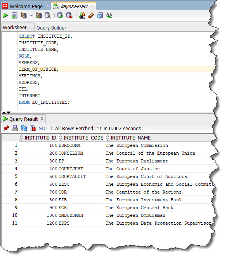Click the ROLE keyword in the editor

point(24,56)
